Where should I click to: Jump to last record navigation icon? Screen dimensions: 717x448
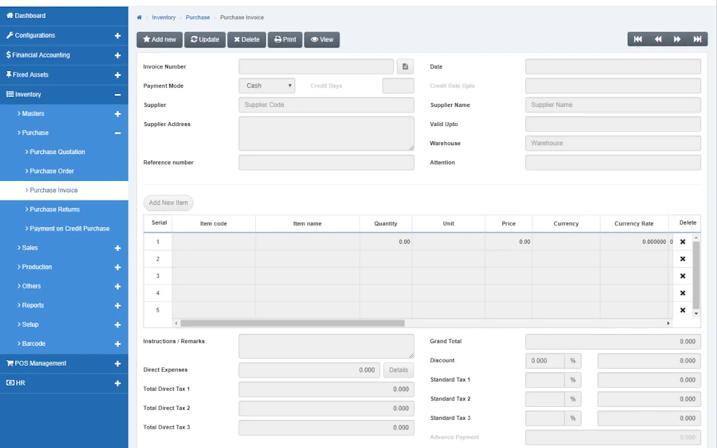[697, 39]
